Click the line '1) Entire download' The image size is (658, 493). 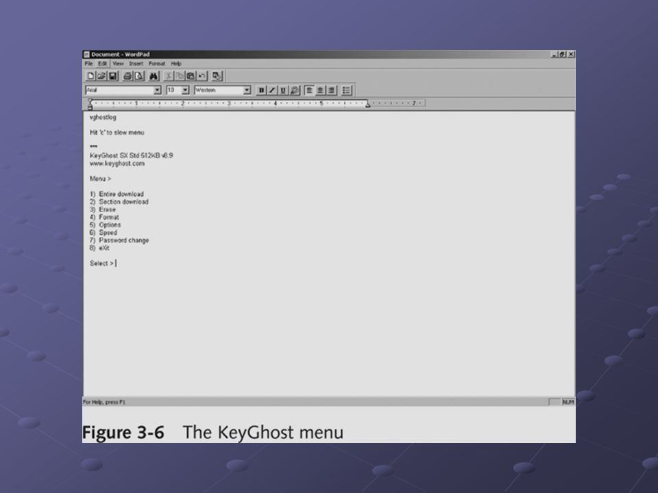[117, 194]
